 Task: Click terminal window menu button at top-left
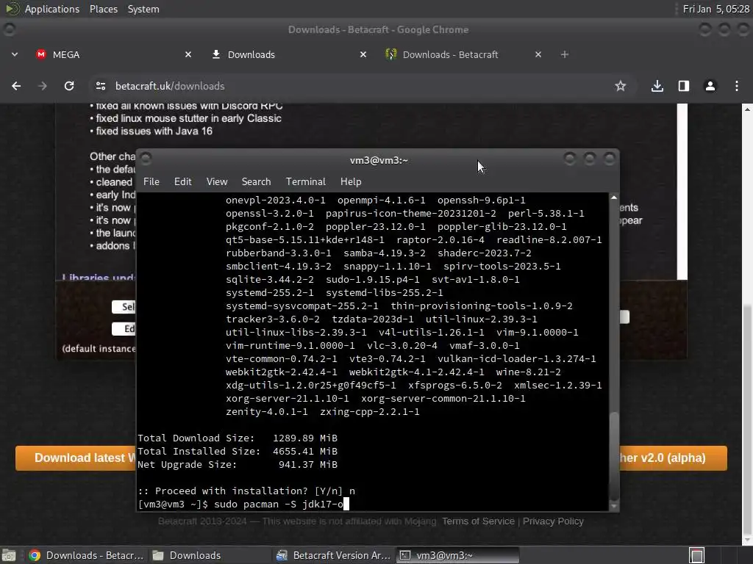click(x=146, y=159)
